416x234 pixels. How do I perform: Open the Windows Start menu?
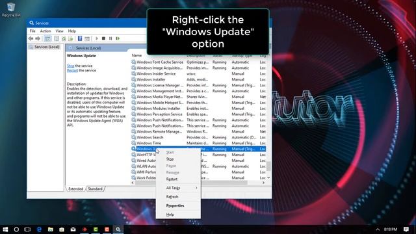tap(5, 229)
